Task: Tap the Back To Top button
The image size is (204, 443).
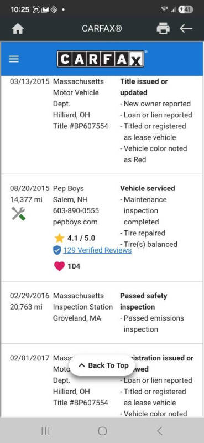Action: [x=103, y=365]
